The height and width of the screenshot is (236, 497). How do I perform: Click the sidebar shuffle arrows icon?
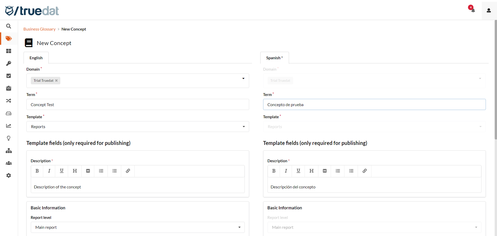point(9,101)
